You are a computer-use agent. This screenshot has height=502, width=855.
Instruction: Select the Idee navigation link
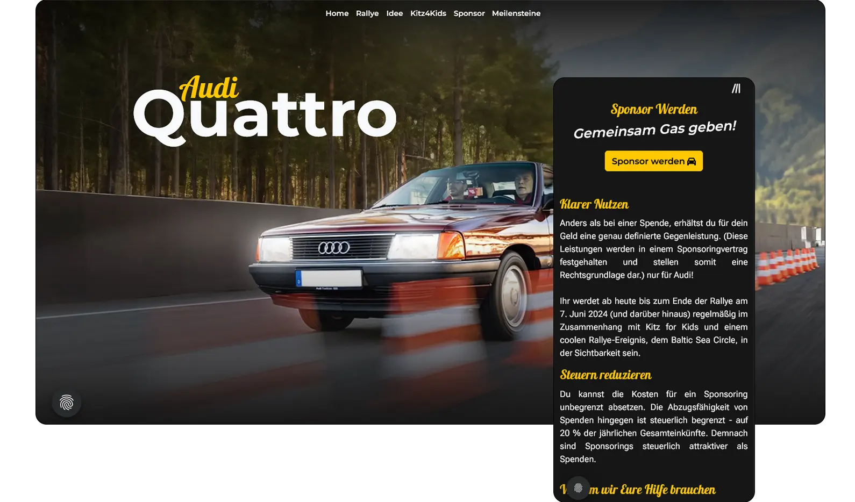(x=395, y=13)
